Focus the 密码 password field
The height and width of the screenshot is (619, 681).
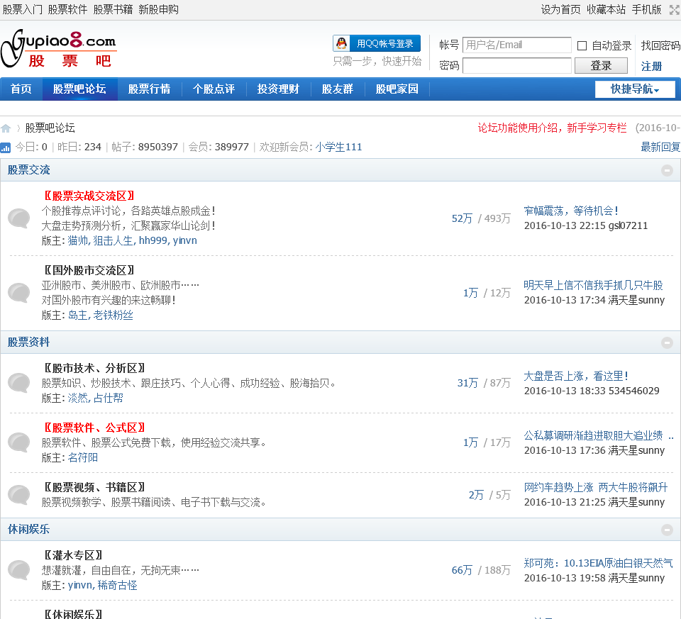point(517,65)
